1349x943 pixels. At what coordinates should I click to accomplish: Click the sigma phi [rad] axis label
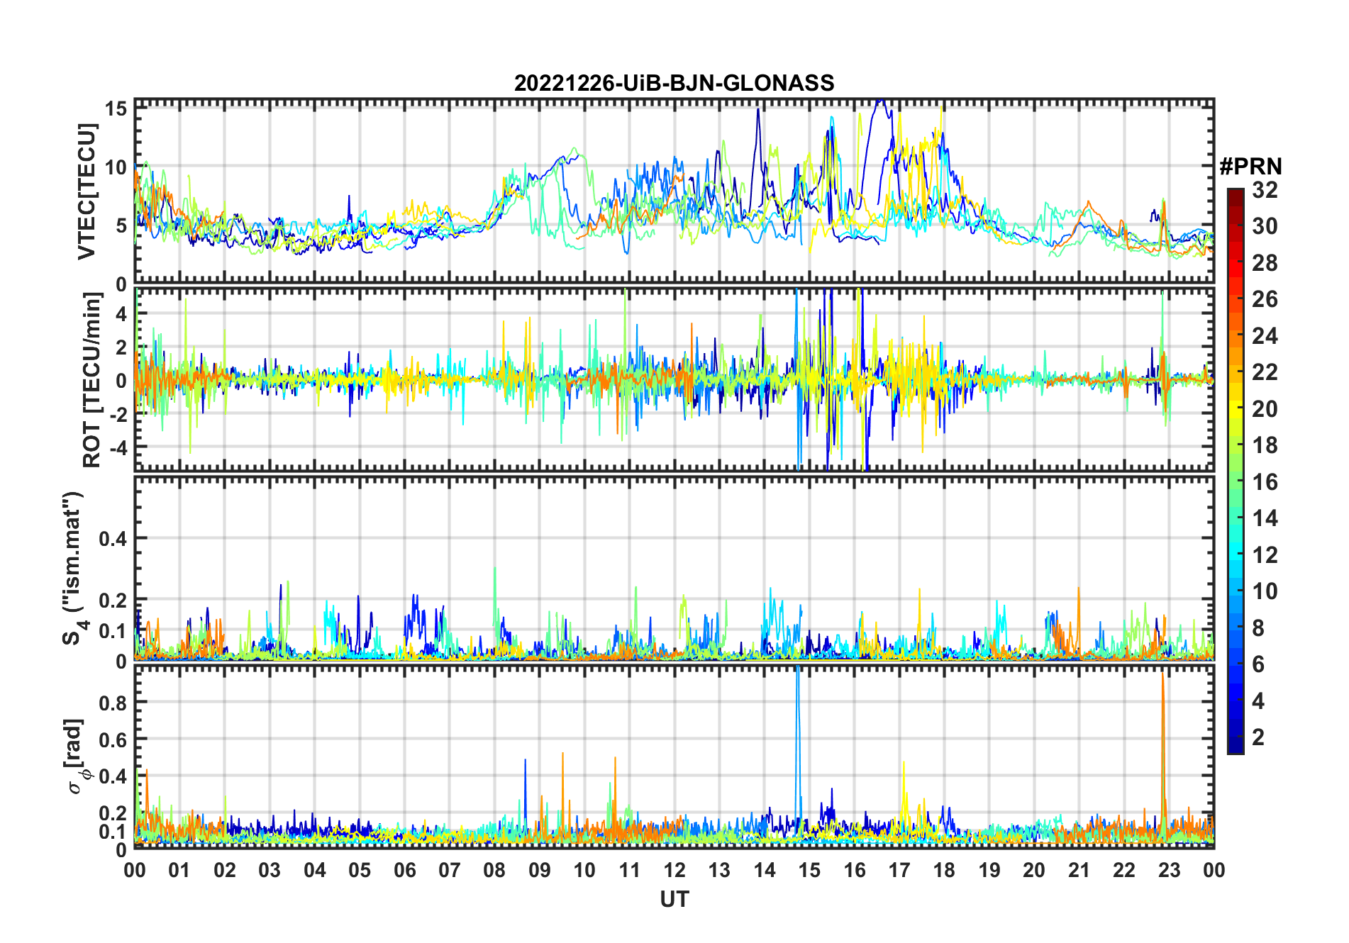[76, 756]
